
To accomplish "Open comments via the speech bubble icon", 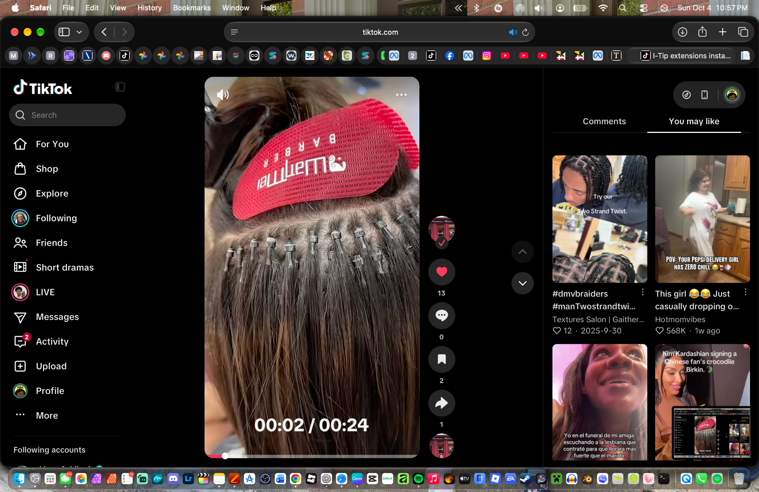I will point(441,315).
